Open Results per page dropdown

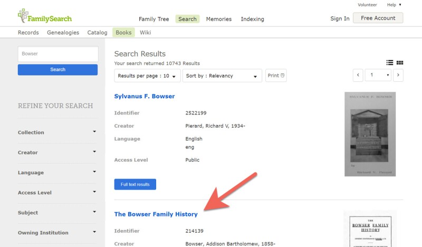[x=147, y=75]
